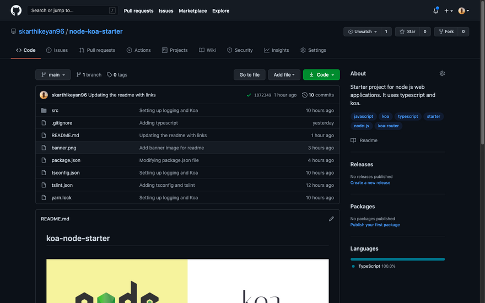Click the About section gear icon

[x=442, y=73]
